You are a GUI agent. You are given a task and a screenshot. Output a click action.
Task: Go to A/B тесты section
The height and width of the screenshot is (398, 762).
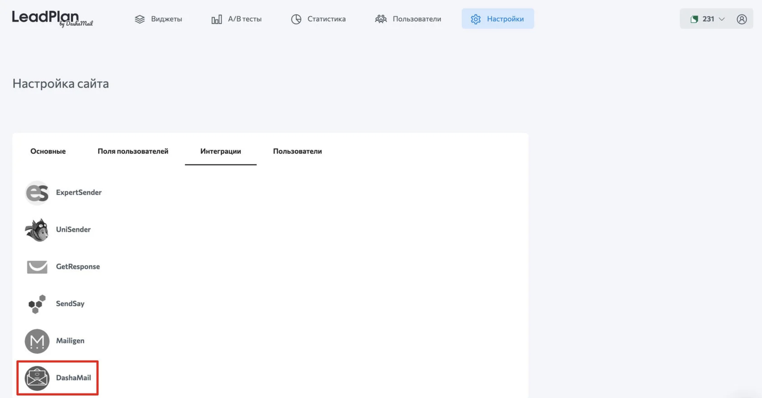[x=236, y=19]
